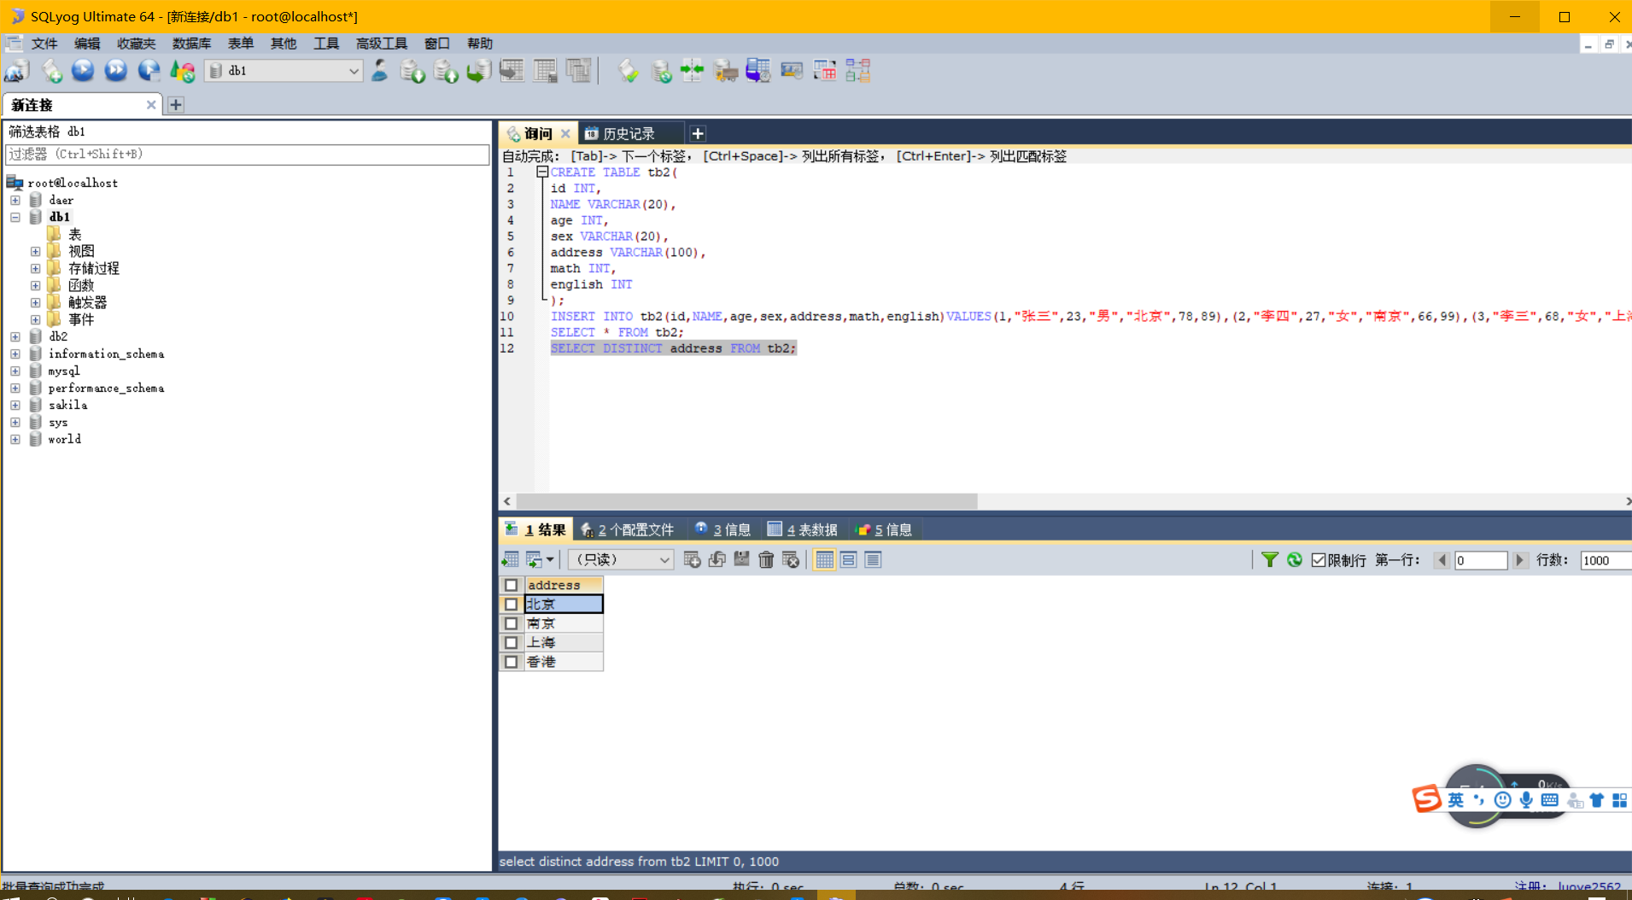Click the 过滤器 filter input field
The image size is (1632, 900).
tap(247, 155)
